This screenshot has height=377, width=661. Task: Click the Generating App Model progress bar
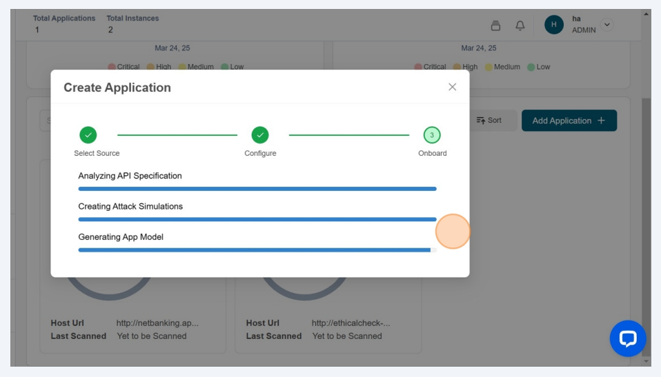257,250
